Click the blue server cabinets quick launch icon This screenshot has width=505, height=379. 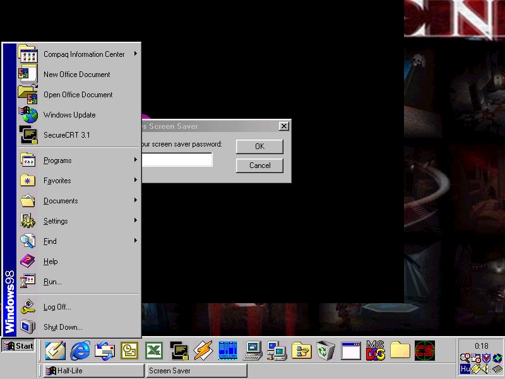point(228,351)
